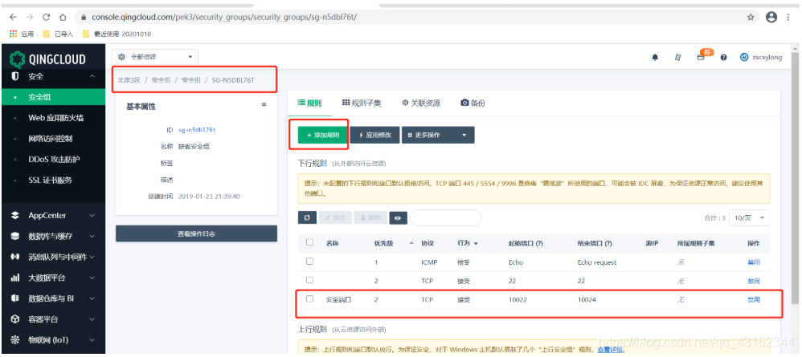Open the 全部资源 resource selector
Image resolution: width=802 pixels, height=357 pixels.
pos(155,57)
